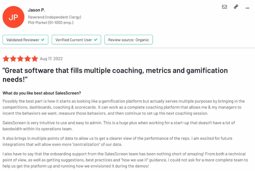
Task: Click the Mid-Market (51-1000 emp.) label
Action: 51,23
